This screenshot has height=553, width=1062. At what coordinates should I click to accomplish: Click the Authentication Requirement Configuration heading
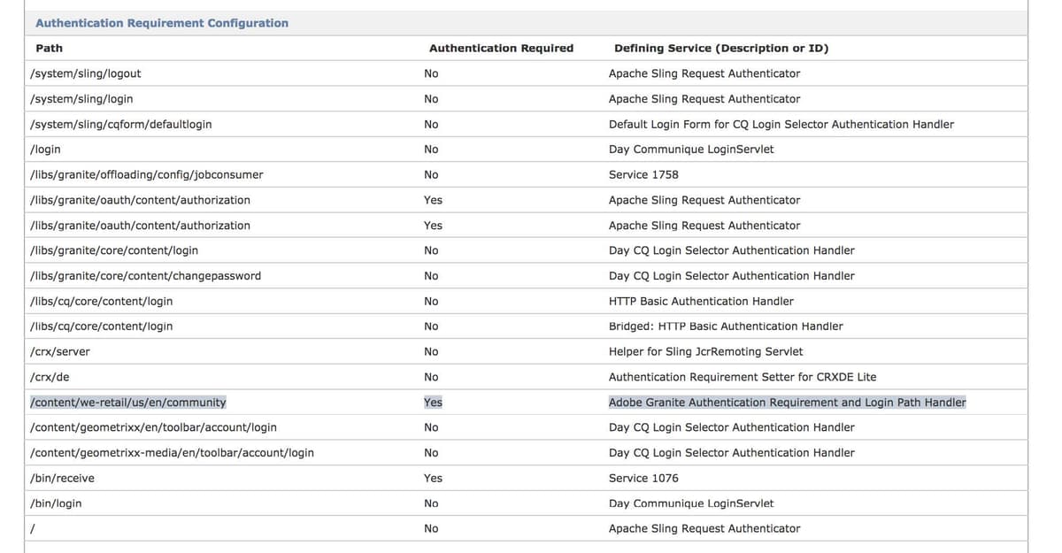(161, 22)
